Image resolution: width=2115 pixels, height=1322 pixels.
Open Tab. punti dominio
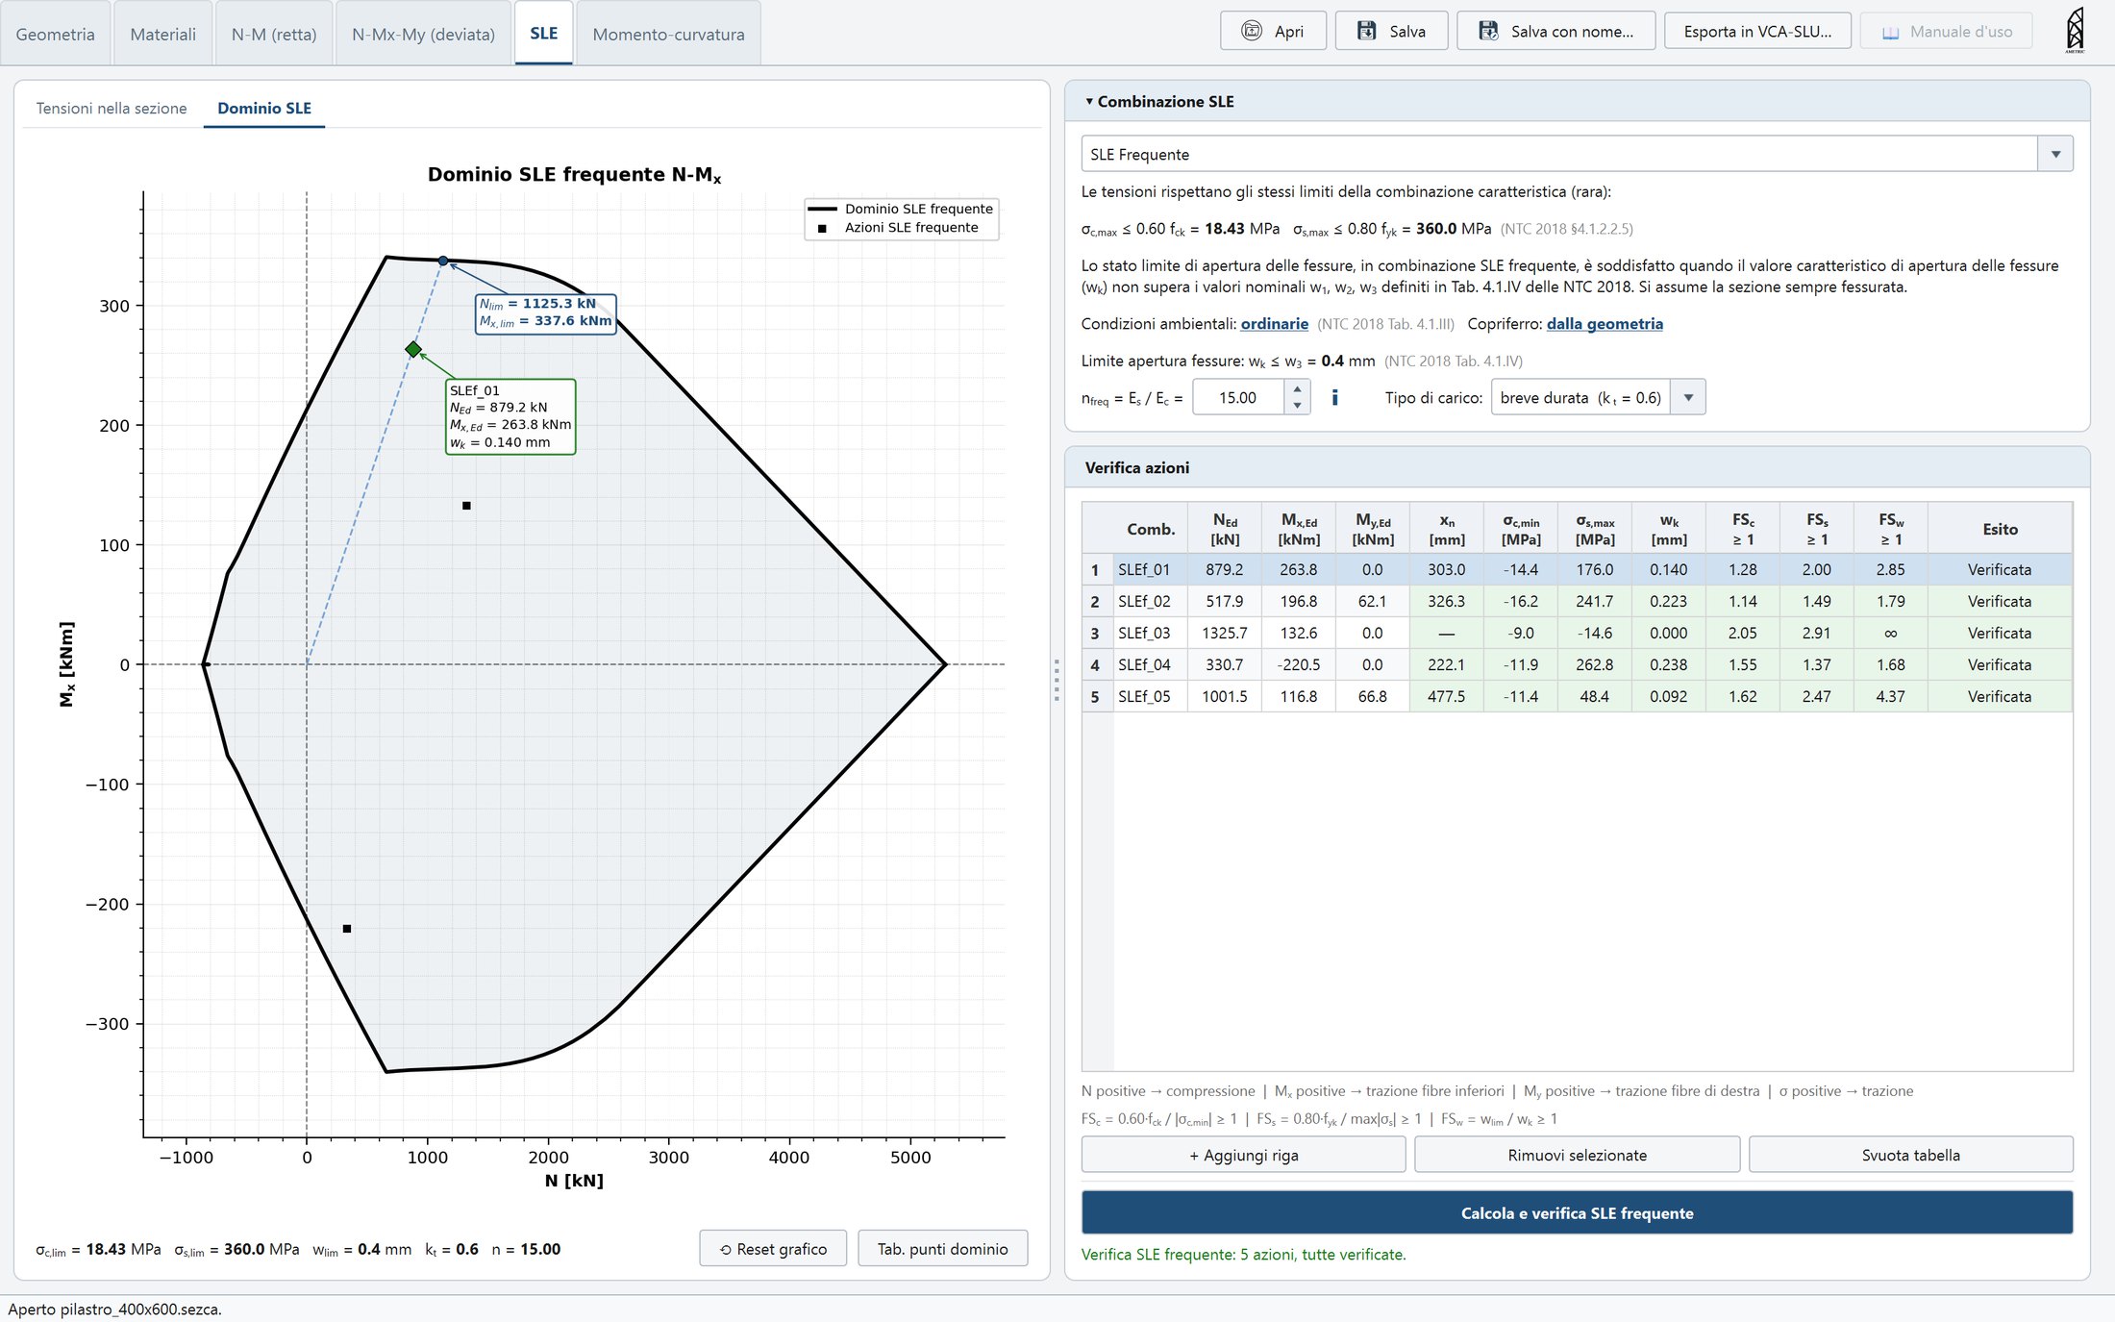942,1248
